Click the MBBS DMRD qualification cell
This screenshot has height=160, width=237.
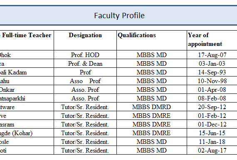(152, 107)
